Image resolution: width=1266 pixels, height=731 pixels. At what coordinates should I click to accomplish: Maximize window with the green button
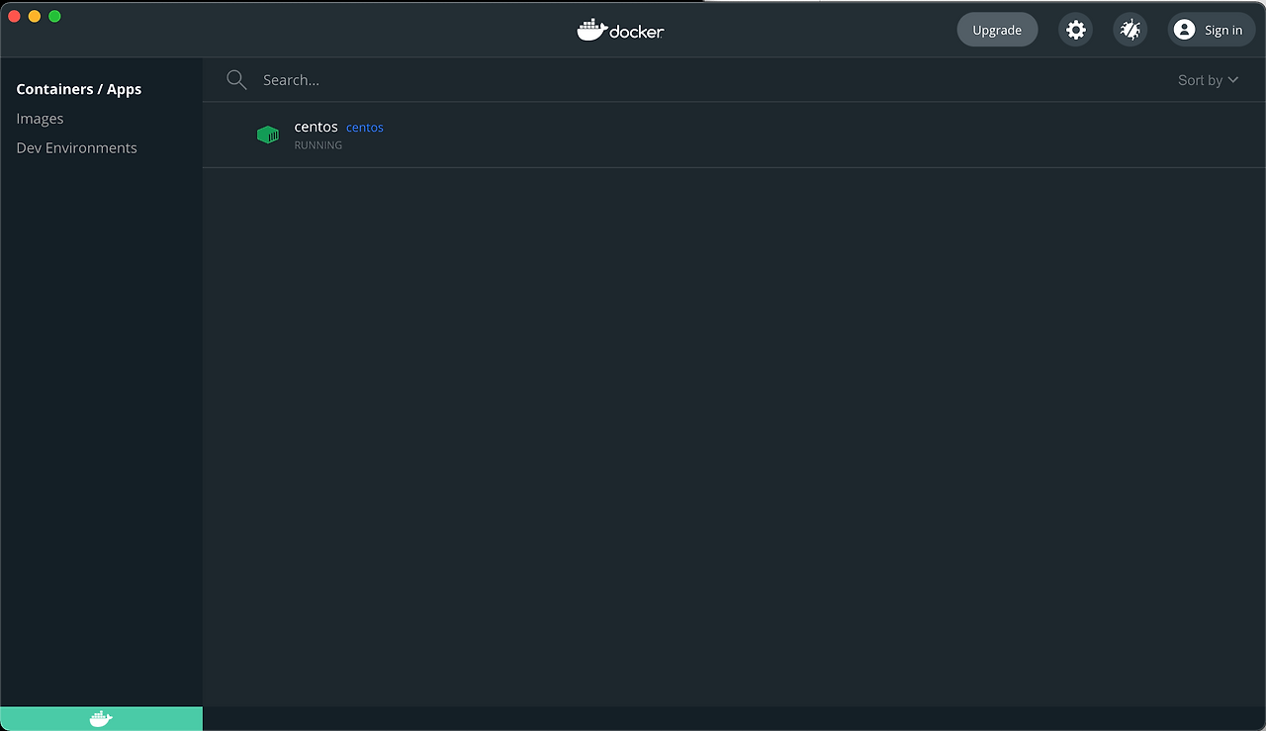(x=54, y=16)
